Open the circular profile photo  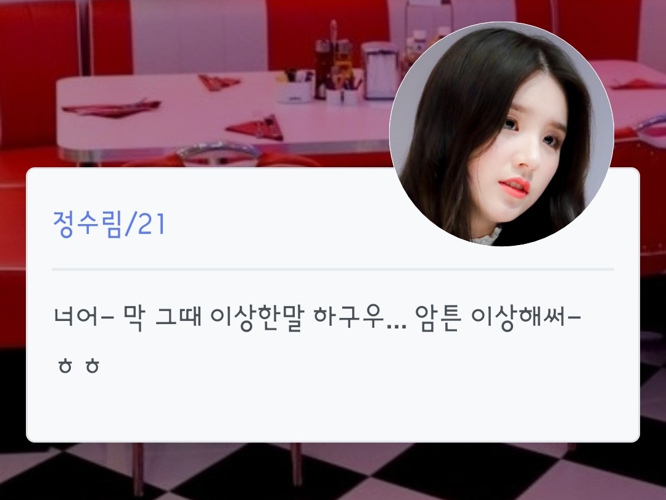coord(501,134)
